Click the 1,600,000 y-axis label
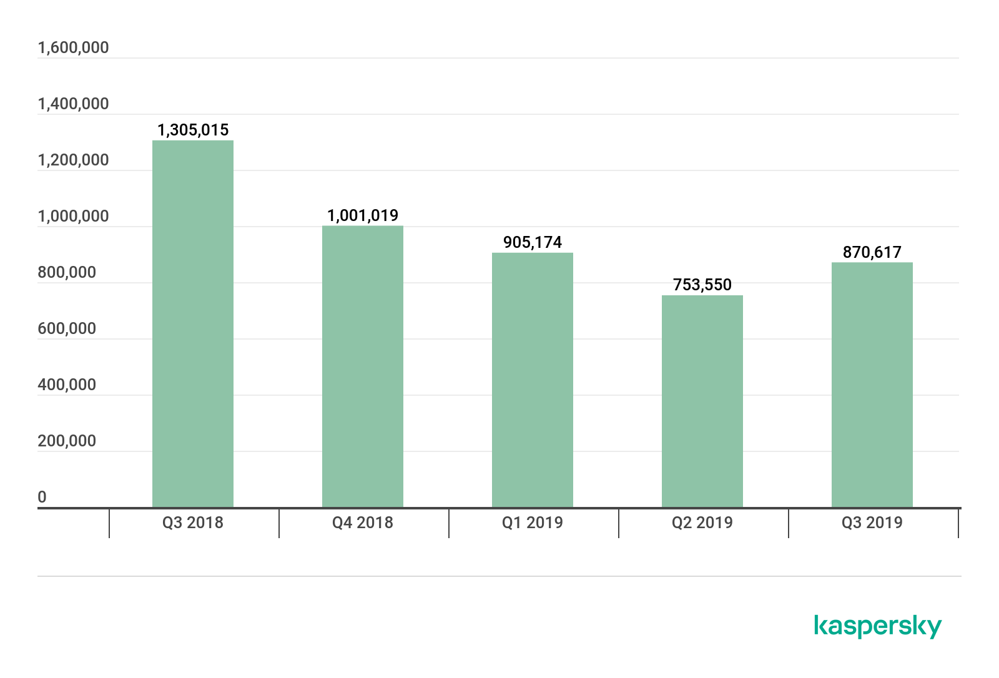999x678 pixels. pyautogui.click(x=73, y=47)
